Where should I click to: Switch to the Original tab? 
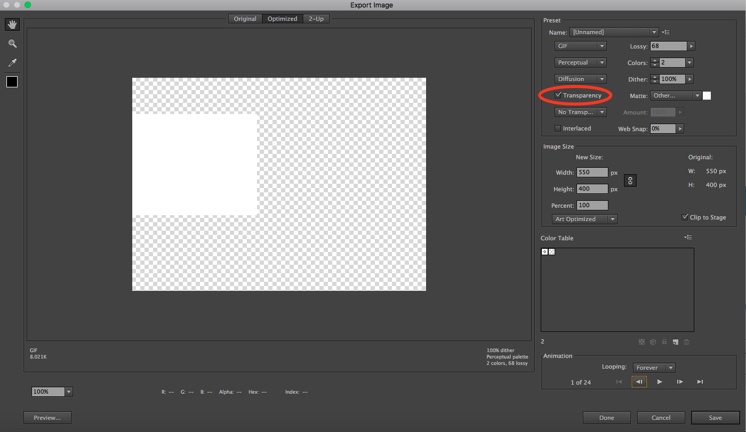point(245,18)
